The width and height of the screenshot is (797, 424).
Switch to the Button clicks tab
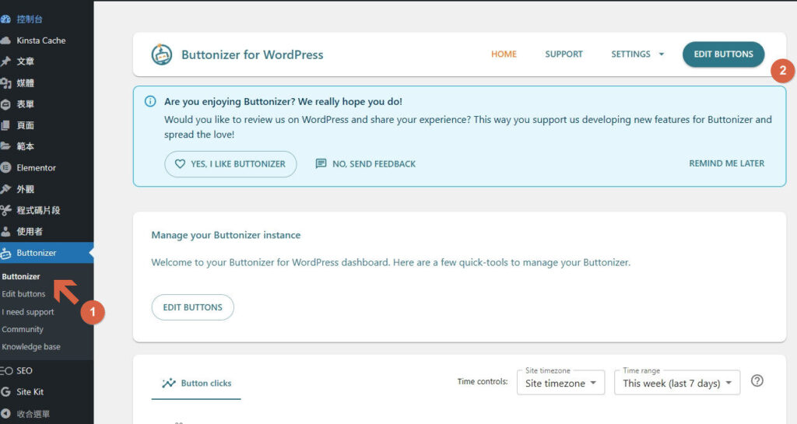point(196,383)
